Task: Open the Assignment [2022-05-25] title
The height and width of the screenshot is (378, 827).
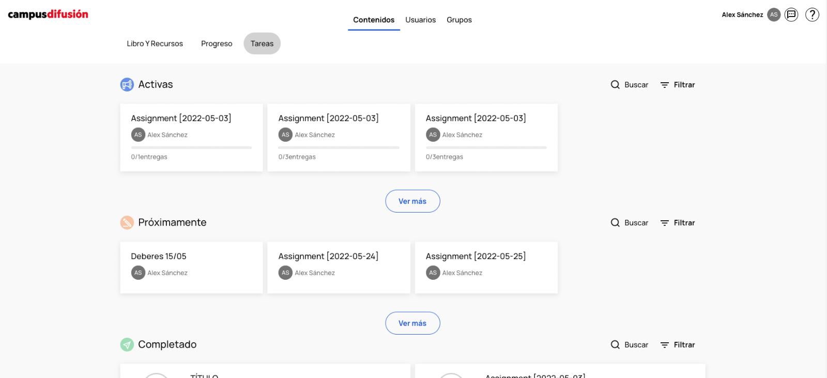Action: pos(476,256)
